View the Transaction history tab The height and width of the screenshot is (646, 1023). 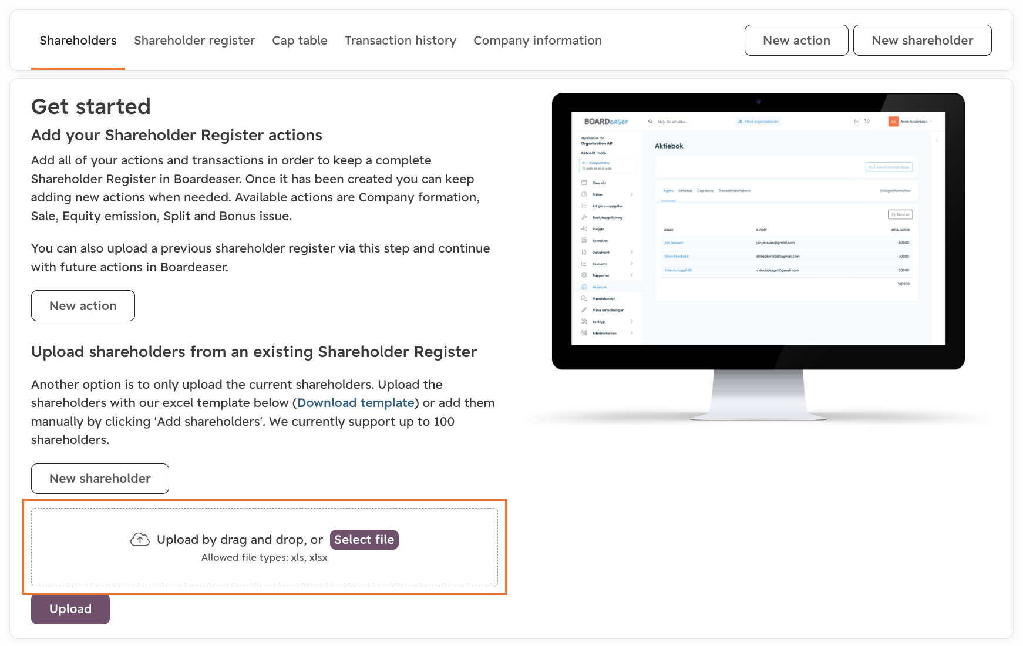[401, 41]
